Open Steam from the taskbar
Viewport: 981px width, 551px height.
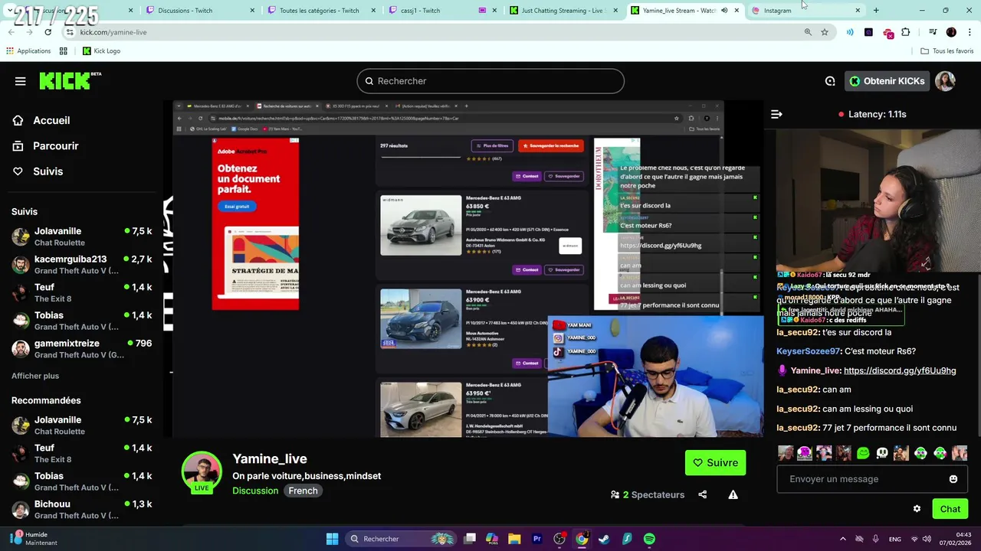click(x=604, y=539)
